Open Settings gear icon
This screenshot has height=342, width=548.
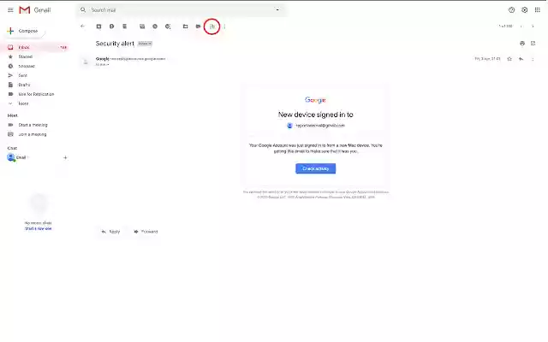click(525, 10)
